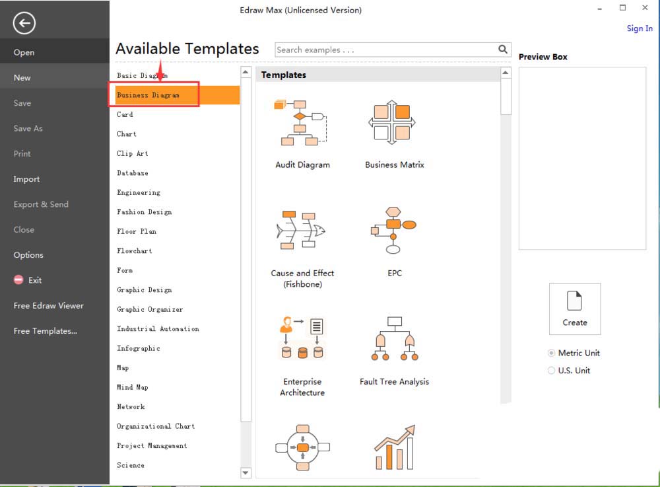
Task: Select the Metric Unit radio button
Action: click(x=551, y=353)
